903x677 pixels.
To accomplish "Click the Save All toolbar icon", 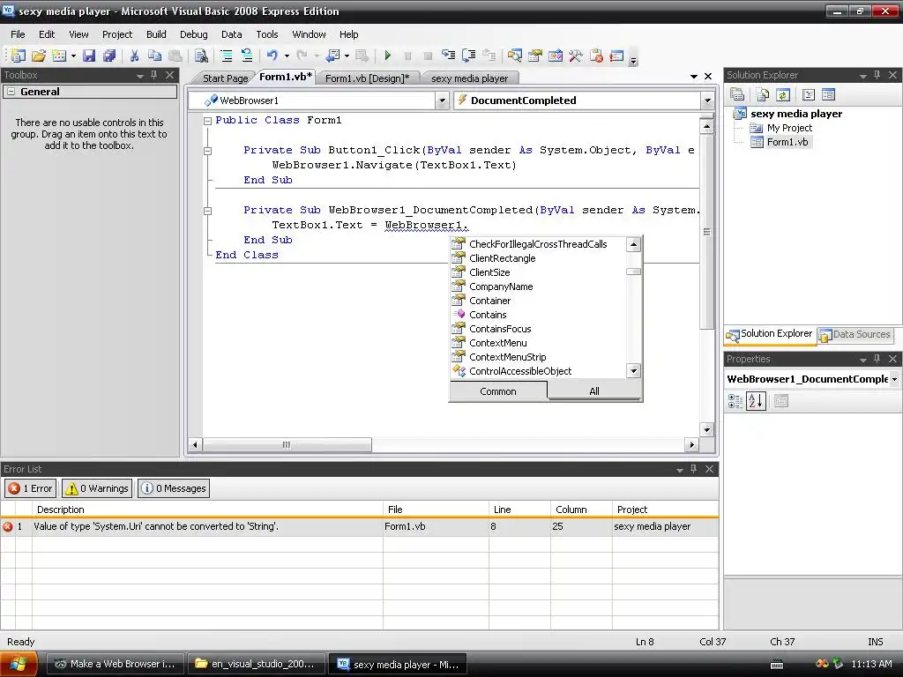I will pyautogui.click(x=108, y=56).
